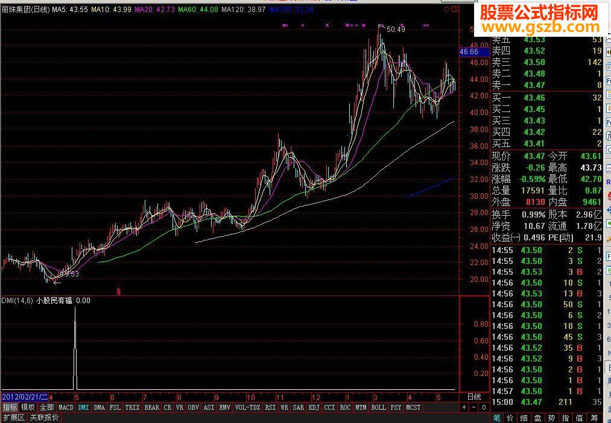Open the 扩展区 panel button

pos(14,418)
